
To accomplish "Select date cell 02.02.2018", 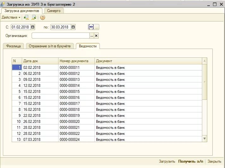I will (40, 67).
